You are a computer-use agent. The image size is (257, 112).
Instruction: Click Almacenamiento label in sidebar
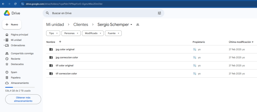(x=20, y=83)
